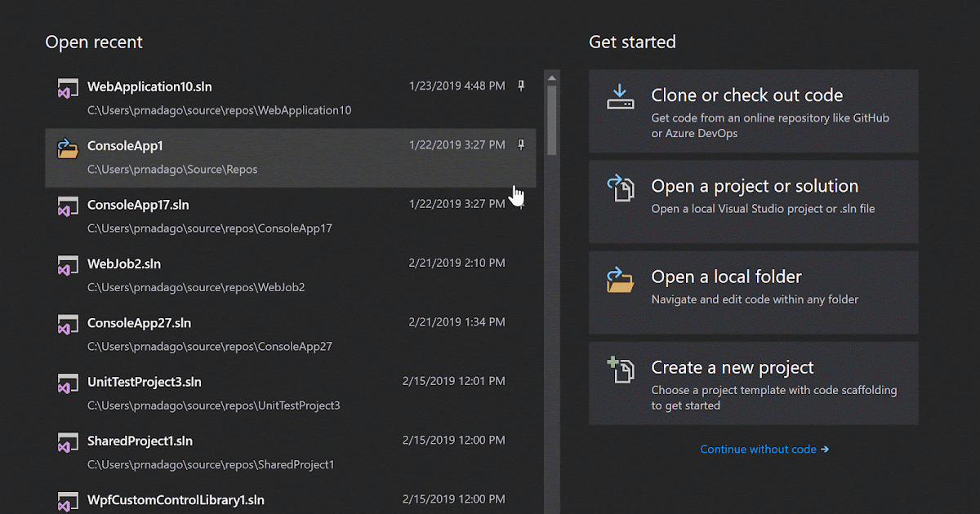Click the solution icon beside WebJob2.sln
This screenshot has height=514, width=980.
pyautogui.click(x=68, y=265)
